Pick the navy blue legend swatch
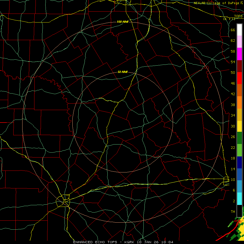 coord(239,162)
